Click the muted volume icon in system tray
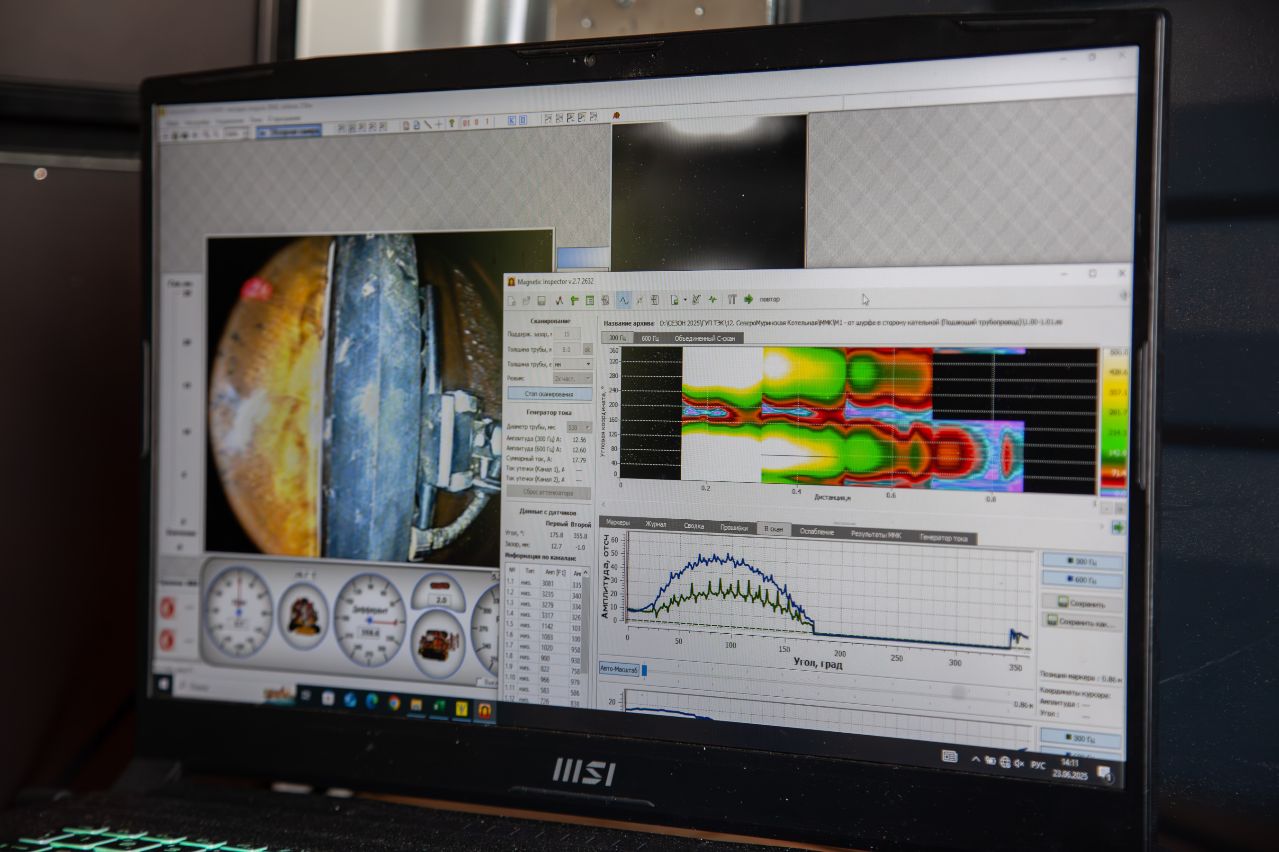 (x=1019, y=764)
